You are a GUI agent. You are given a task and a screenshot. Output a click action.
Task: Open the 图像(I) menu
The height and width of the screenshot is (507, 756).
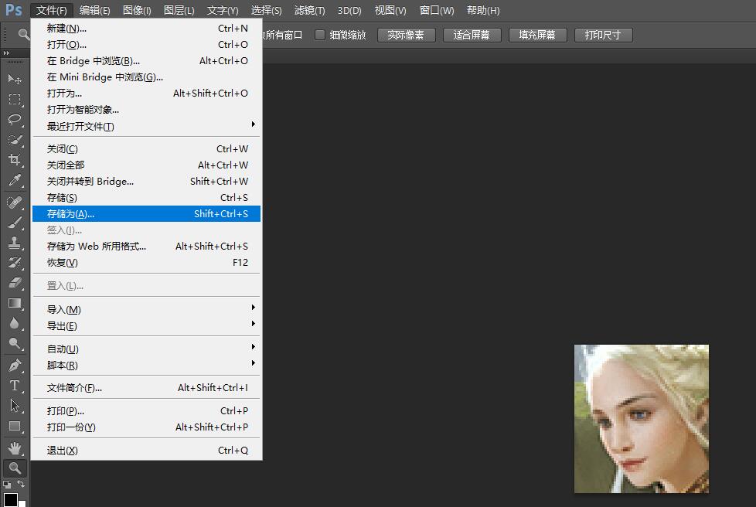coord(137,11)
